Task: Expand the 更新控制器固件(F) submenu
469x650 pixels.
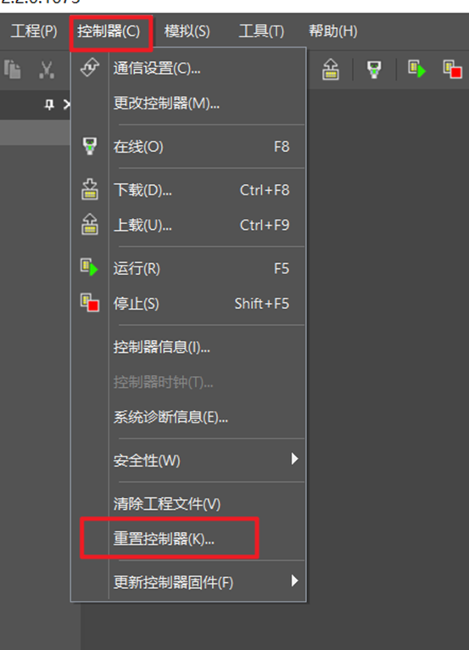Action: [188, 582]
